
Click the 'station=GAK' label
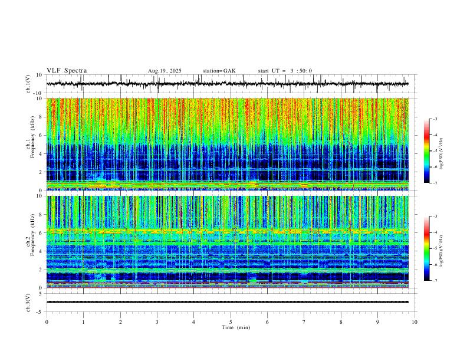(219, 71)
